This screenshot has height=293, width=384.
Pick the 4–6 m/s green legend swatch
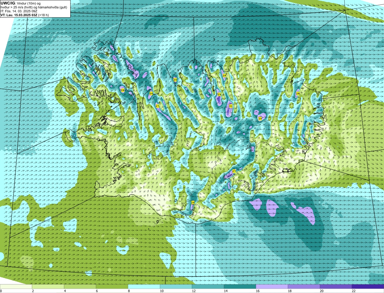(80, 286)
